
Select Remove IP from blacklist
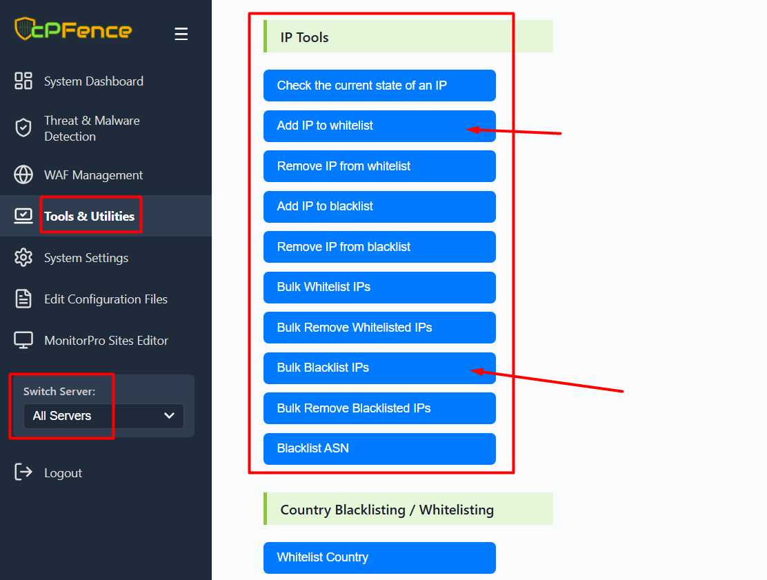379,247
